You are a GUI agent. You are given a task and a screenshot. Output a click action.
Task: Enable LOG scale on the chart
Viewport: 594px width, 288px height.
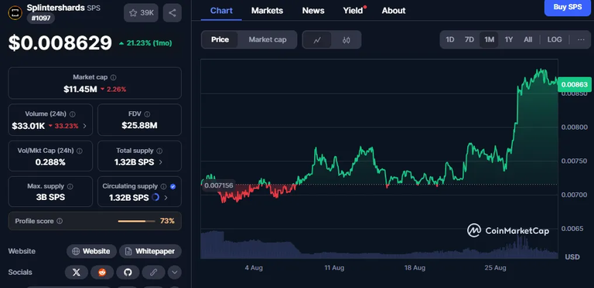tap(555, 39)
